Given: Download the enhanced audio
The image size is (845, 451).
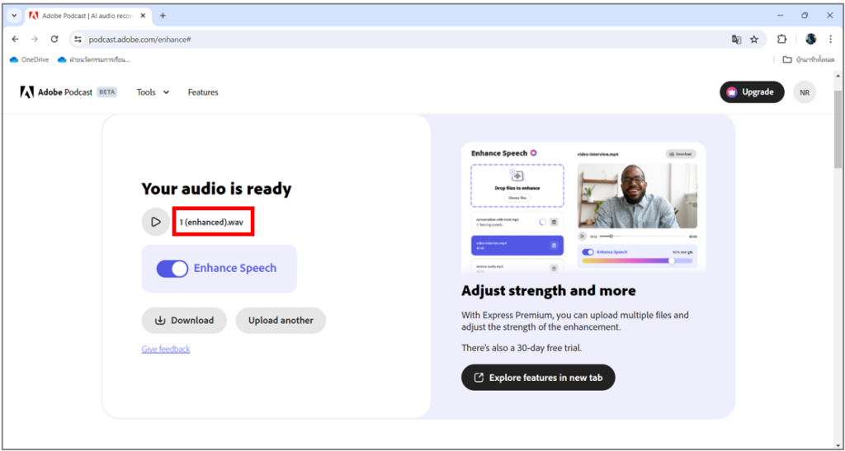Looking at the screenshot, I should click(184, 321).
